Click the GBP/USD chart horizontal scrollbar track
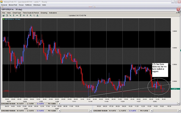 point(119,104)
